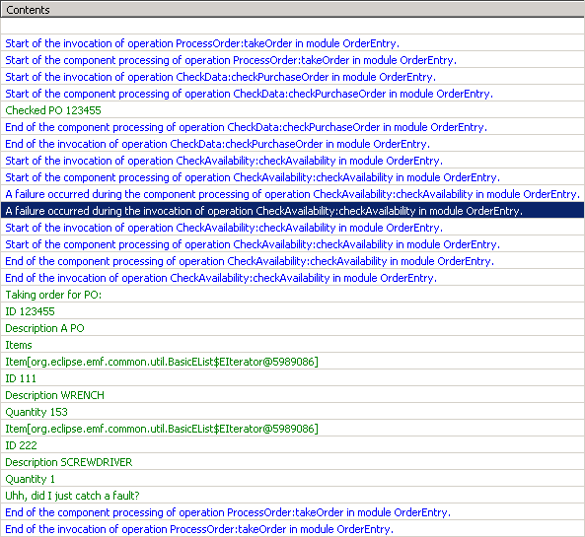This screenshot has height=537, width=585.
Task: Select the 'Quantity 1' row
Action: point(292,479)
